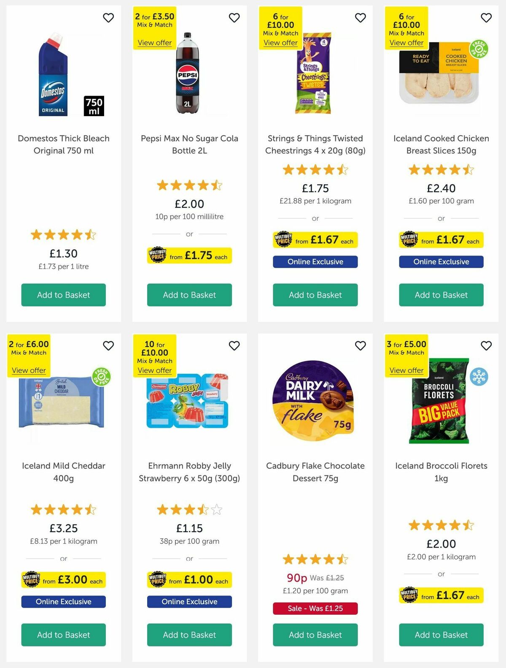Screen dimensions: 506x668
Task: Click the heart icon on Pepsi Max Cola
Action: click(x=234, y=18)
